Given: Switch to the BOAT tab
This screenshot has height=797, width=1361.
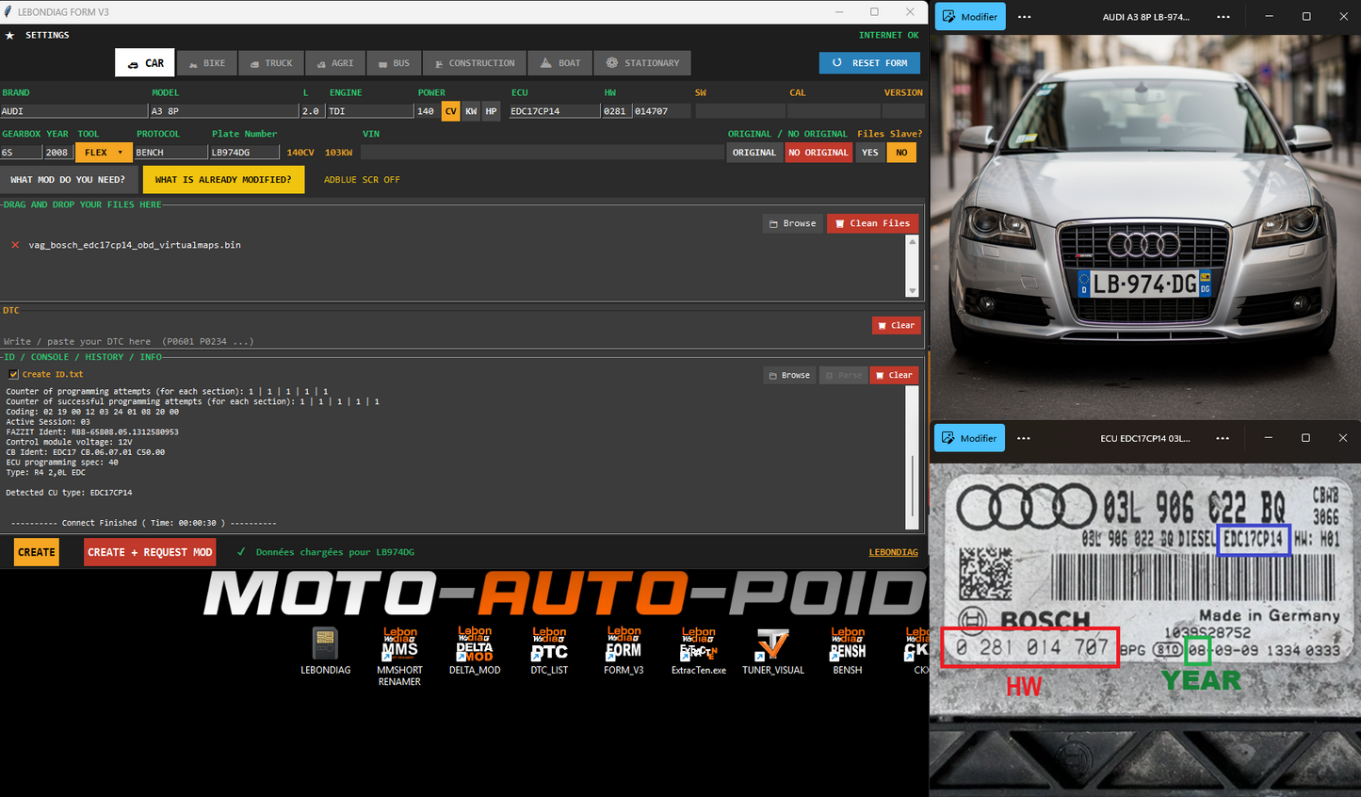Looking at the screenshot, I should 559,63.
